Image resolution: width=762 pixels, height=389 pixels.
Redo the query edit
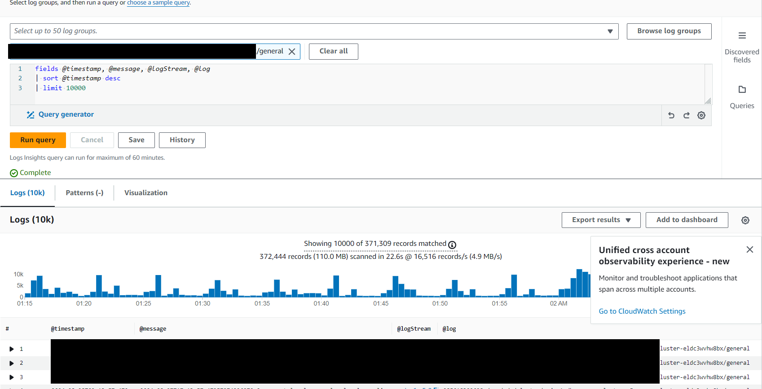point(687,115)
